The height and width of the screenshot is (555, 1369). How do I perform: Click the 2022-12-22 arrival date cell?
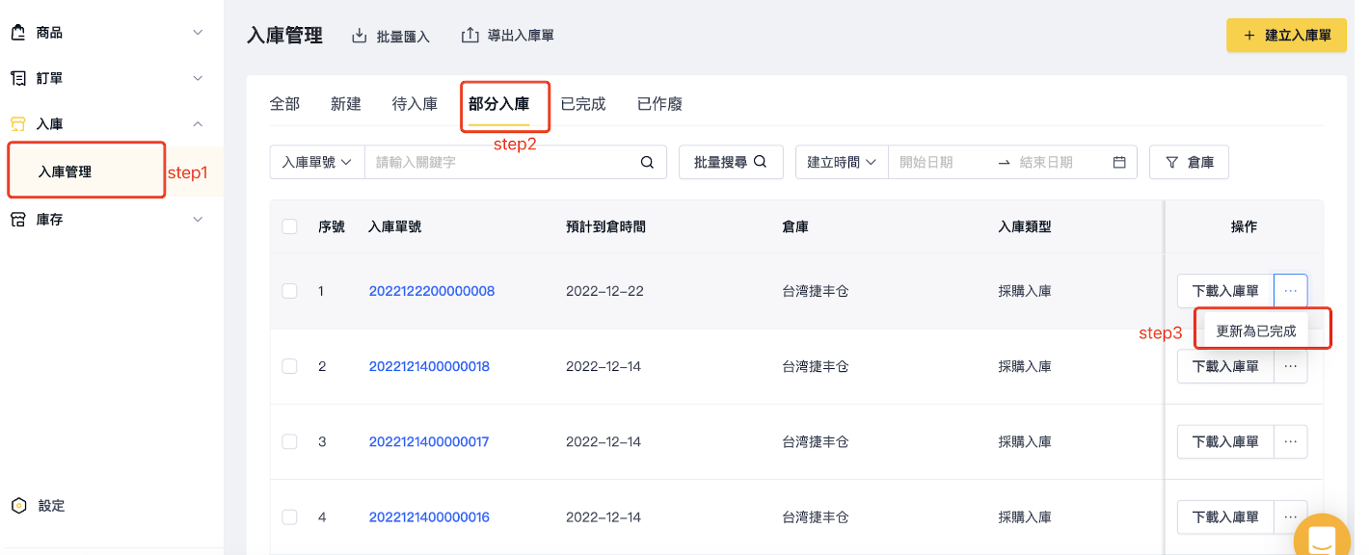[x=604, y=291]
